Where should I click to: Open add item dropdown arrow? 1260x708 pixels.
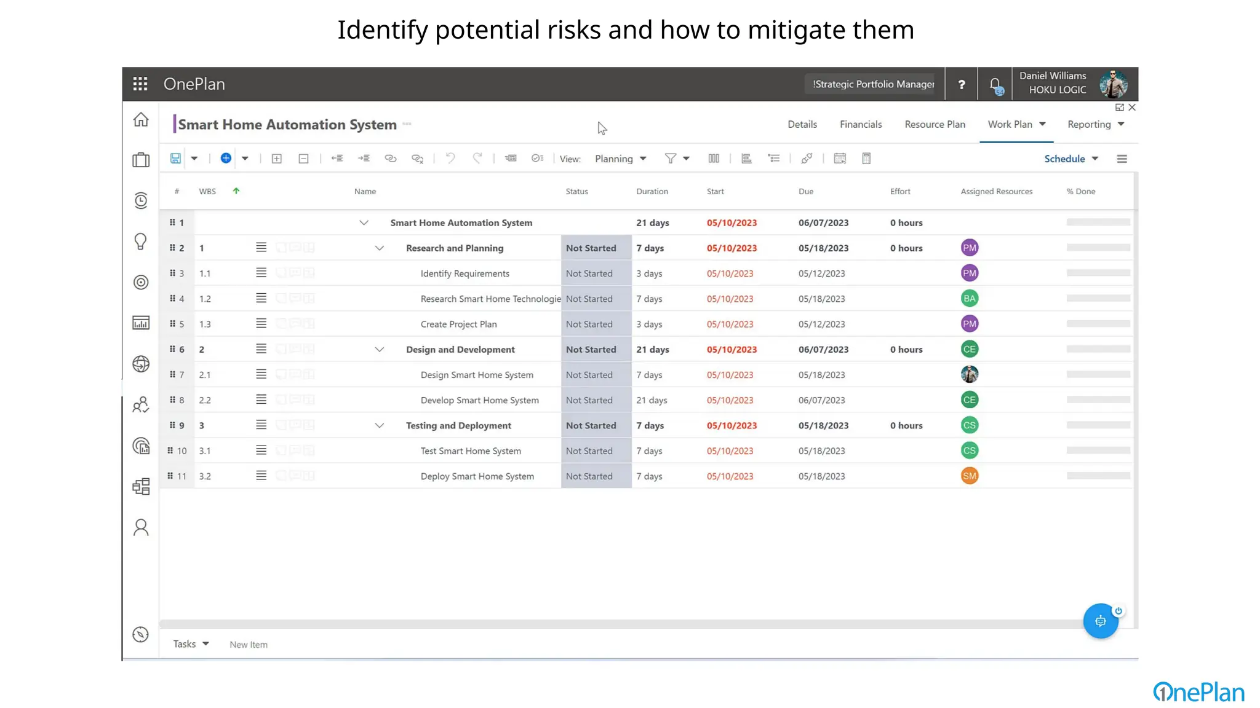245,159
